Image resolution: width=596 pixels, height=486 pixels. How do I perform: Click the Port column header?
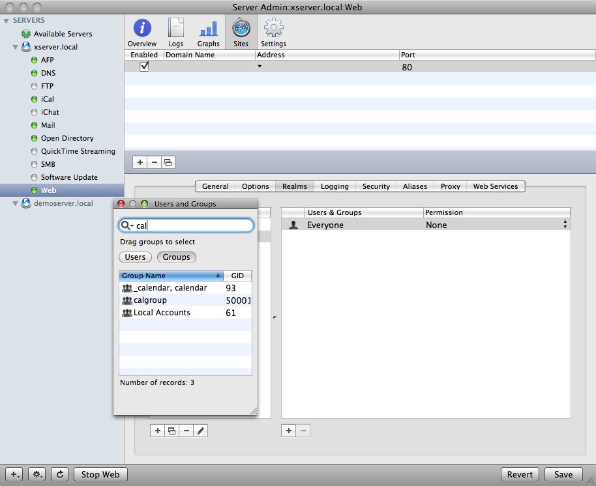(x=498, y=55)
